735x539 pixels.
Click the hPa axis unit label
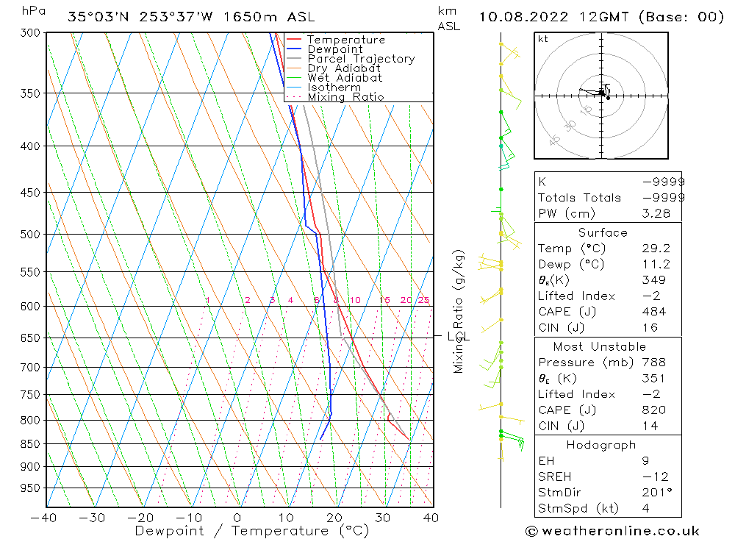pyautogui.click(x=33, y=10)
